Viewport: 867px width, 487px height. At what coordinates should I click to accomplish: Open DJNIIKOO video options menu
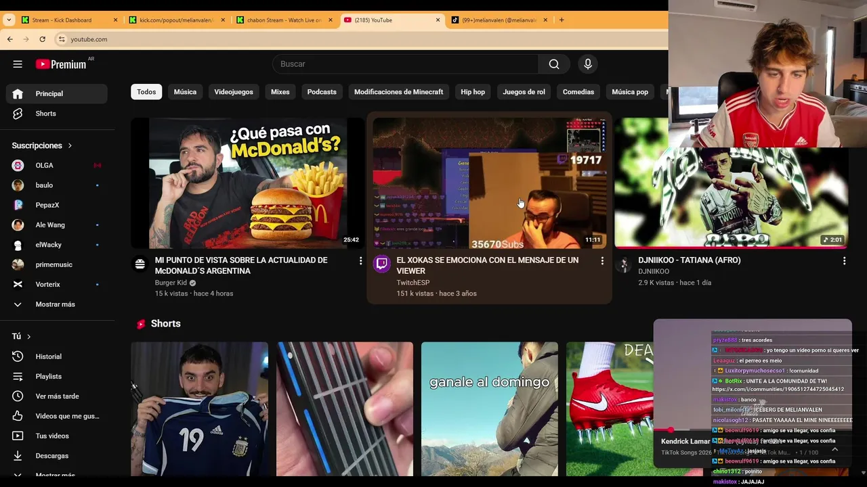(844, 261)
